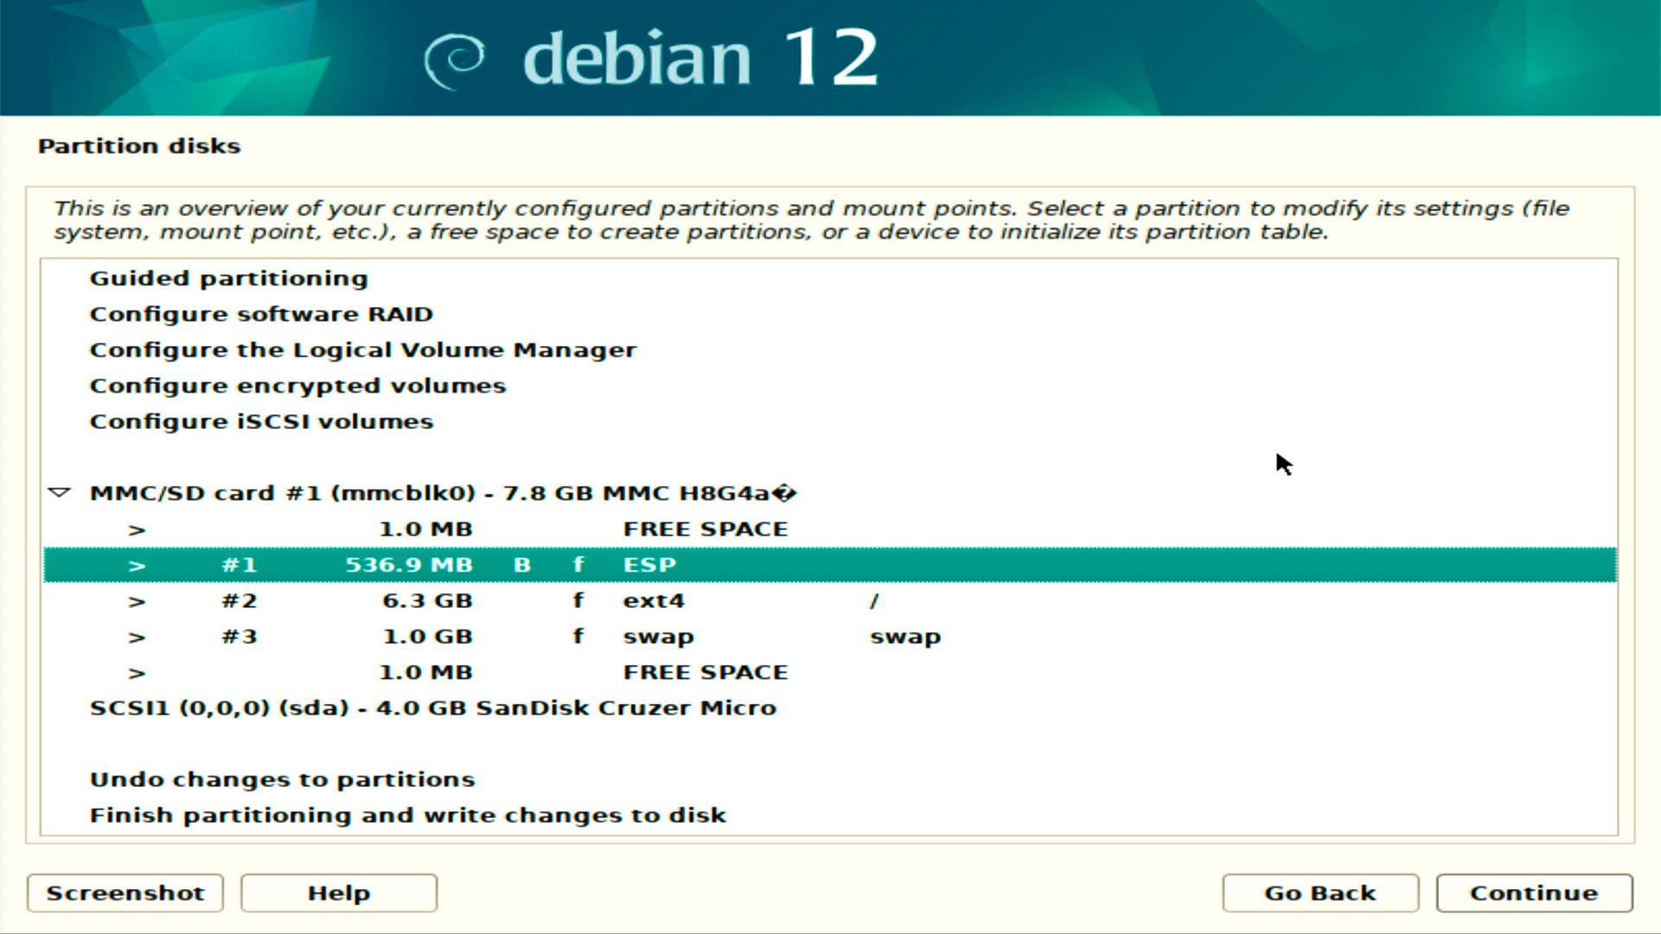The width and height of the screenshot is (1661, 934).
Task: Select partition #1 536.9 MB ESP
Action: click(829, 565)
